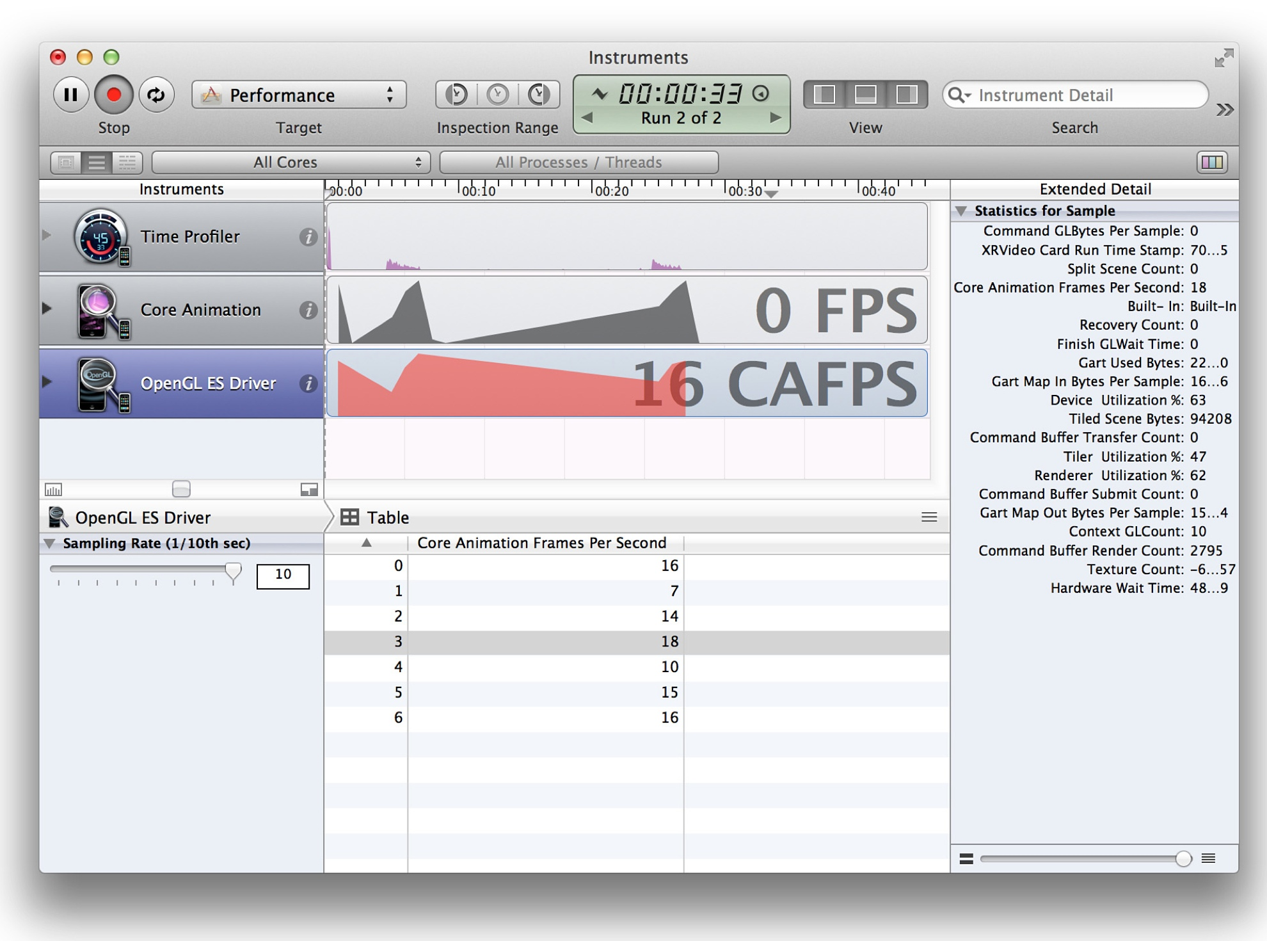Open OpenGL ES Driver info inspector
Viewport: 1267px width, 941px height.
pos(308,383)
